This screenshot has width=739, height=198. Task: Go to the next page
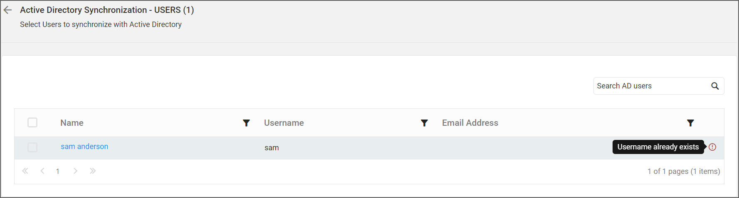click(x=75, y=171)
